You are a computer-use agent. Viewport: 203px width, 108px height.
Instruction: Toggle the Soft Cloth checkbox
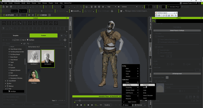point(156,47)
